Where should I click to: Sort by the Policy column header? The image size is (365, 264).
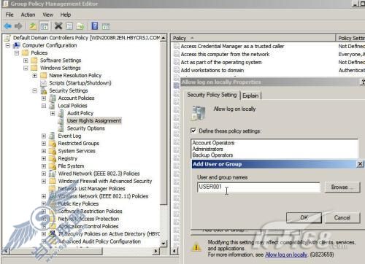253,38
